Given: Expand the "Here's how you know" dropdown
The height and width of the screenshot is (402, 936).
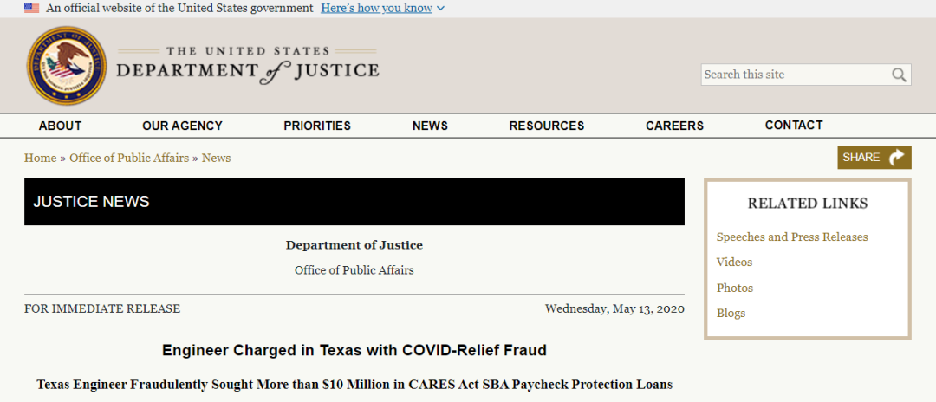Looking at the screenshot, I should pos(382,8).
